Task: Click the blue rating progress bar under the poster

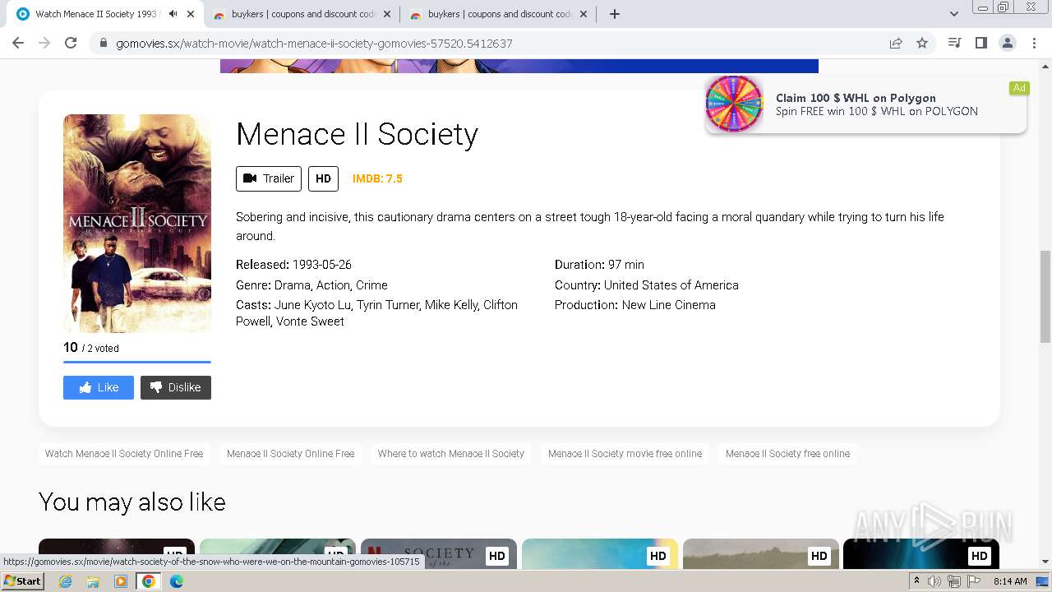Action: point(137,362)
